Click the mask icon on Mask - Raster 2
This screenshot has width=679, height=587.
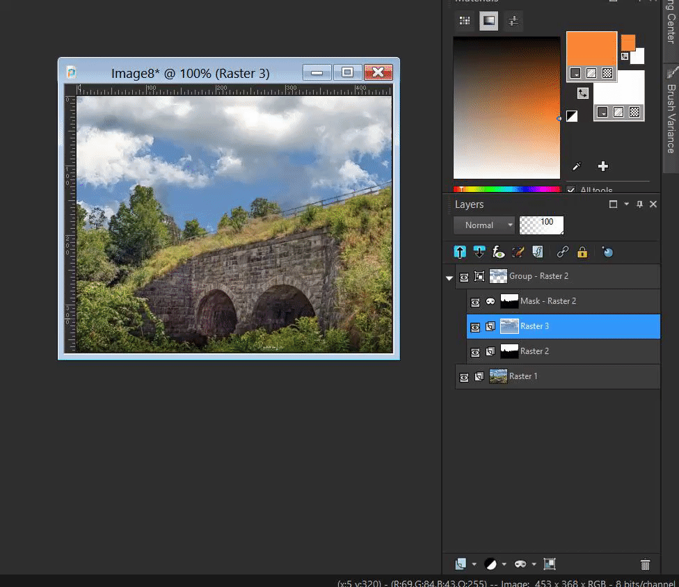(490, 301)
